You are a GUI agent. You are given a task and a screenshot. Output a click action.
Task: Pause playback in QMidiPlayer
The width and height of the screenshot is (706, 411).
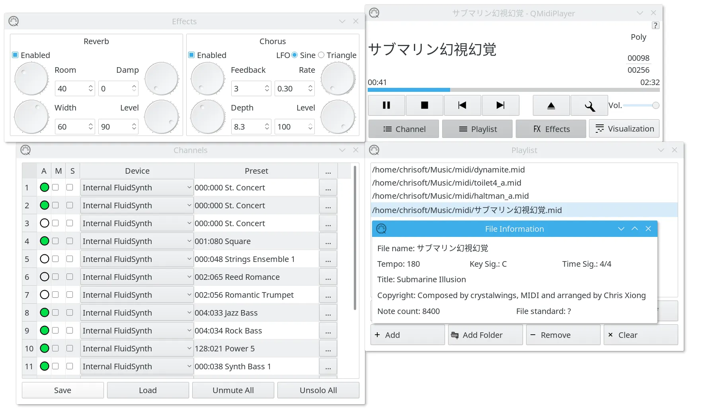point(386,105)
